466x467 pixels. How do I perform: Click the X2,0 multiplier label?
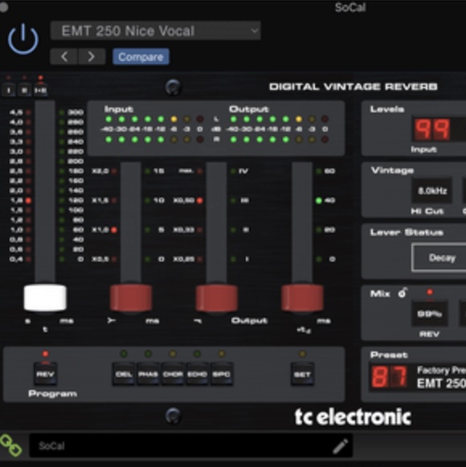[100, 171]
